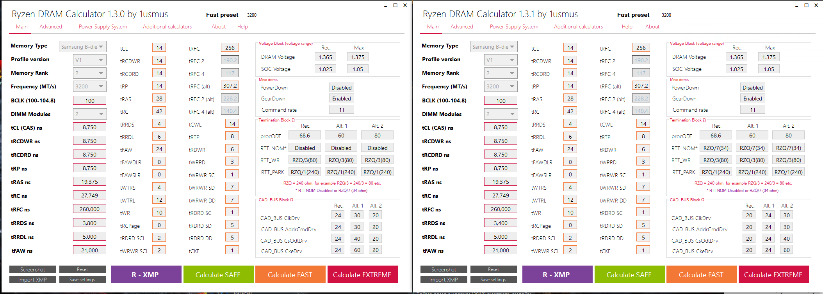823x294 pixels.
Task: Select procODT Rec. 68.6 in 1.3.0 window
Action: click(305, 136)
